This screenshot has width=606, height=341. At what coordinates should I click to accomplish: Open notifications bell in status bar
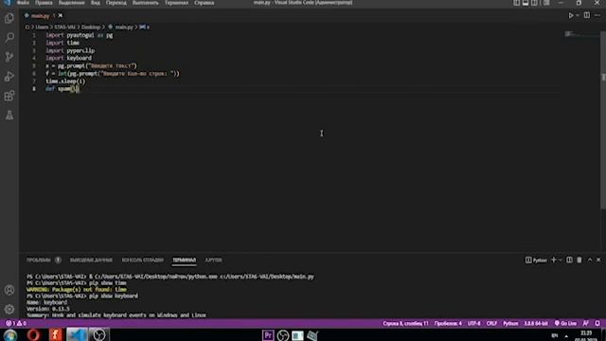point(597,323)
